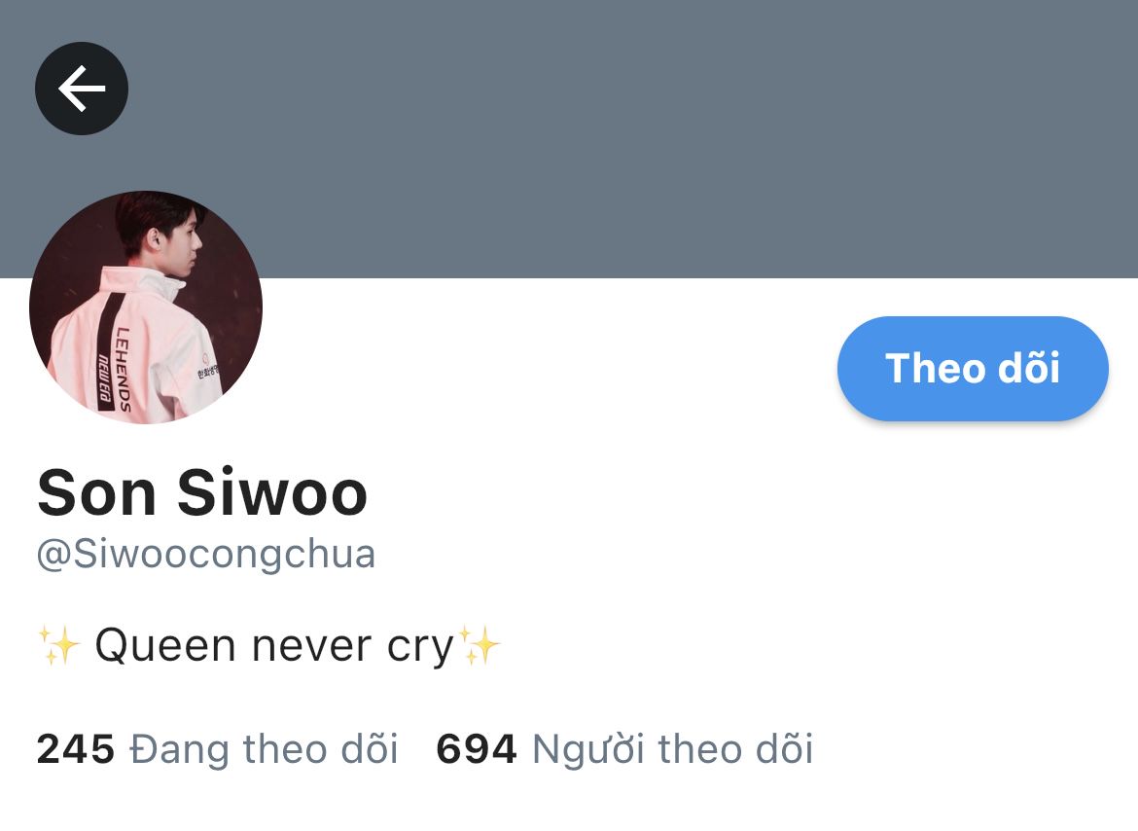
Task: Click the LEHENDS jacket text in avatar
Action: 124,370
